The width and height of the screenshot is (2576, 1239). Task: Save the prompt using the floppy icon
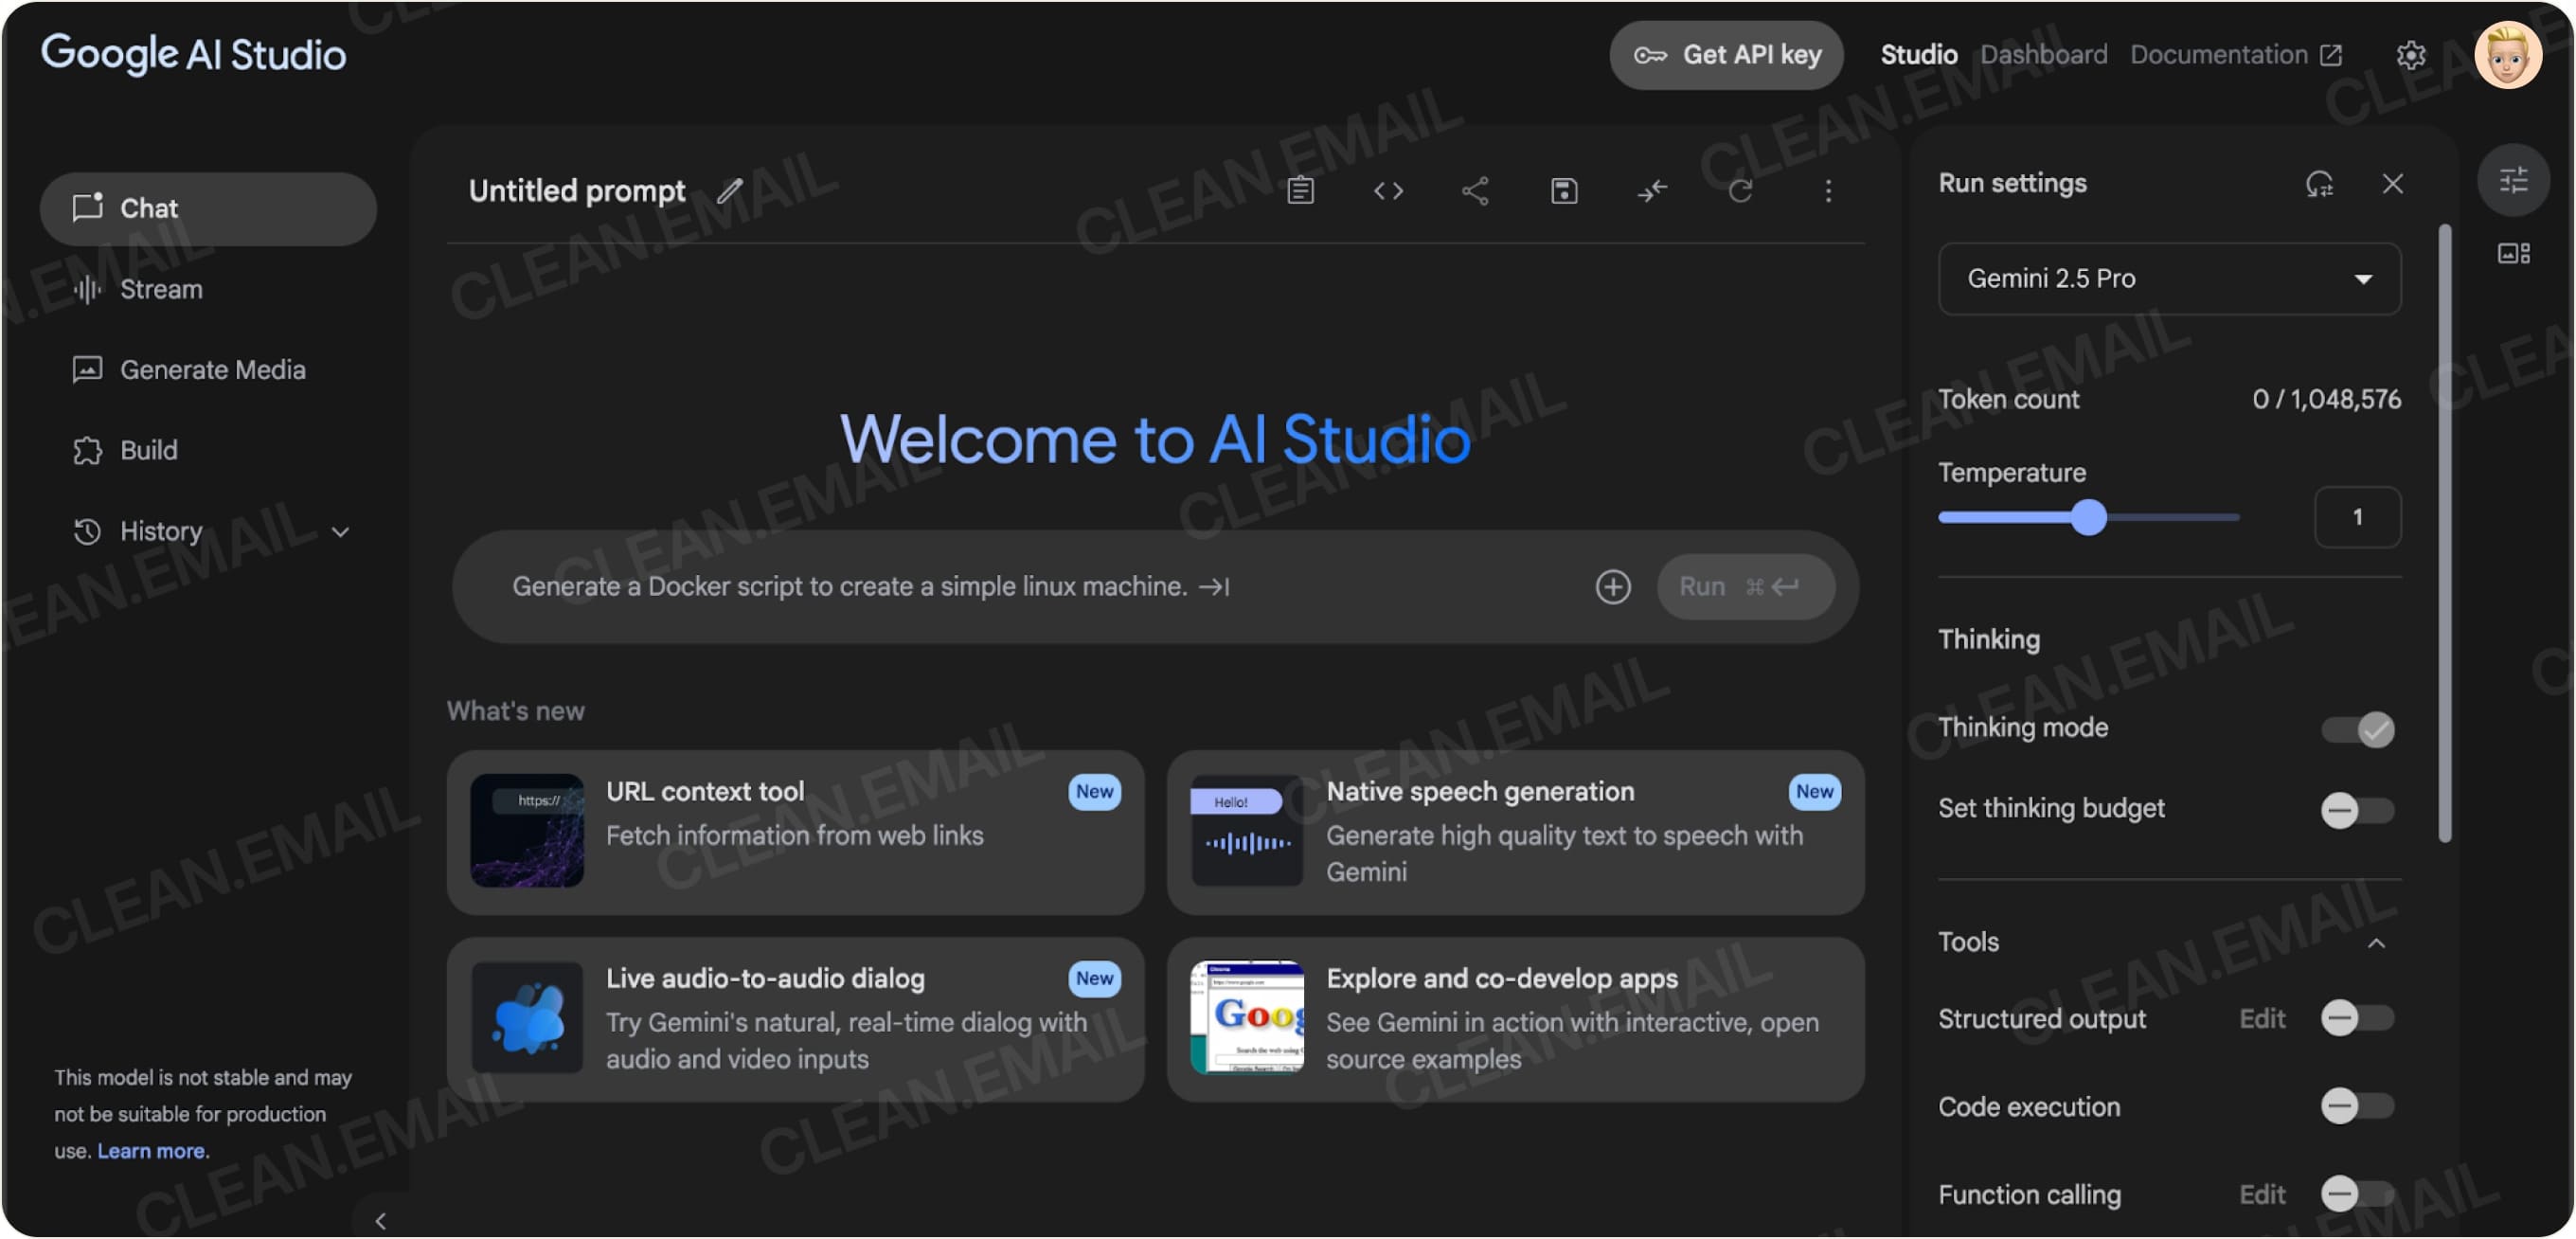(1564, 190)
